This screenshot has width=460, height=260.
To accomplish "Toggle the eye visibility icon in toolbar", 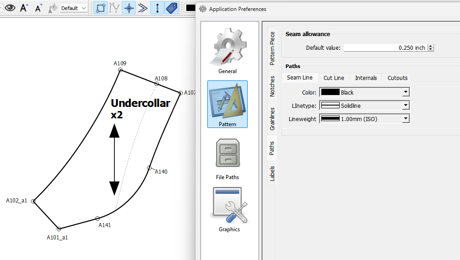I will click(10, 8).
